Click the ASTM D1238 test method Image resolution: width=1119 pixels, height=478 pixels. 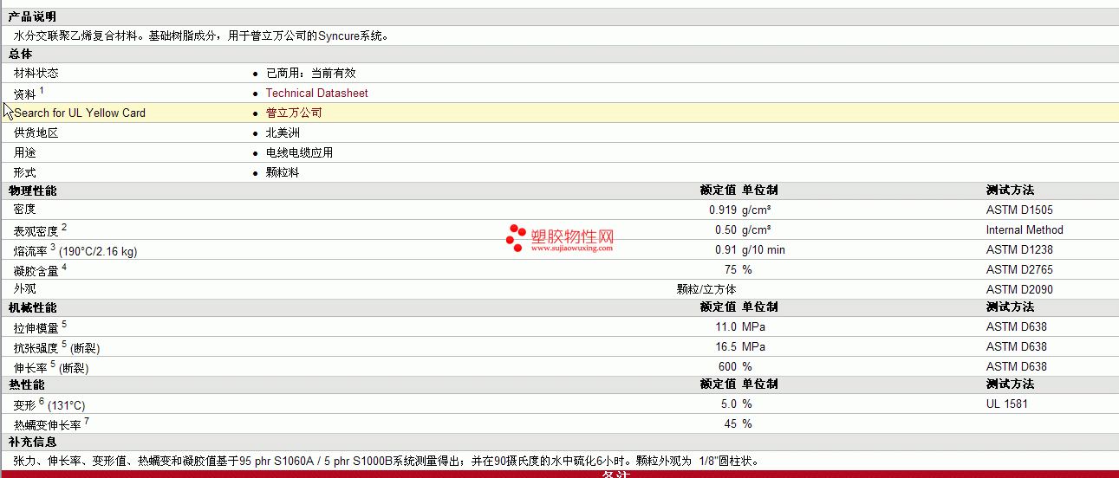(1020, 249)
